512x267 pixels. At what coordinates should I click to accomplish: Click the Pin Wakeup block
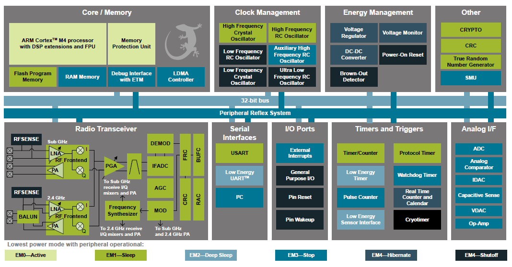(300, 220)
